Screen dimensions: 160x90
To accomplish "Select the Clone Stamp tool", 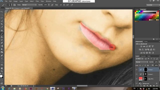I will (2, 37).
